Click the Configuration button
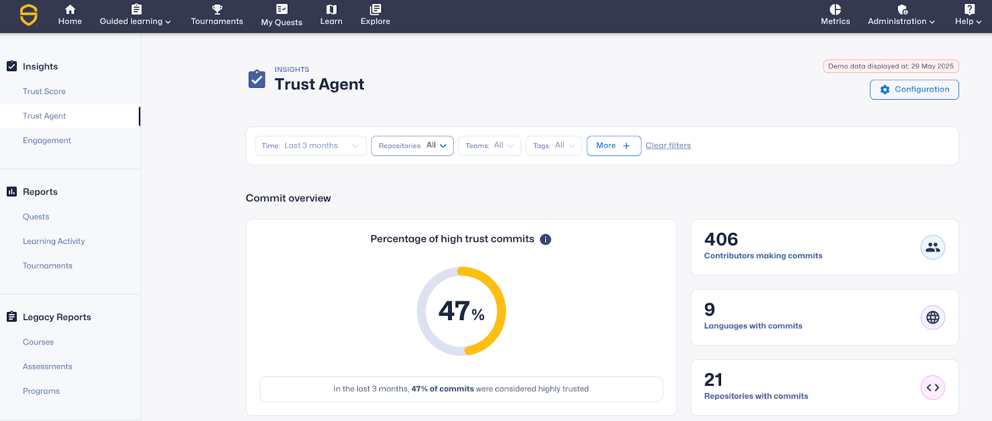This screenshot has width=992, height=421. [914, 90]
